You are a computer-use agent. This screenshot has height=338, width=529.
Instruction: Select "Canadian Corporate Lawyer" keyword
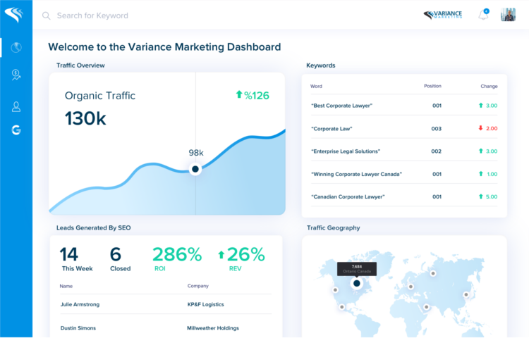click(348, 197)
